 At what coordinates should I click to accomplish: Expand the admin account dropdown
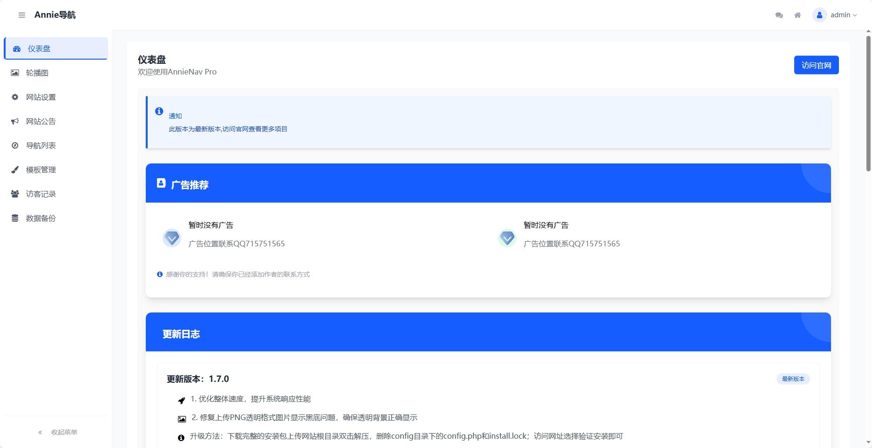pos(844,15)
